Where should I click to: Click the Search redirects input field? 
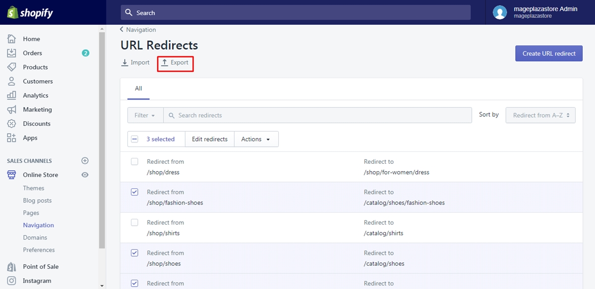pyautogui.click(x=318, y=115)
